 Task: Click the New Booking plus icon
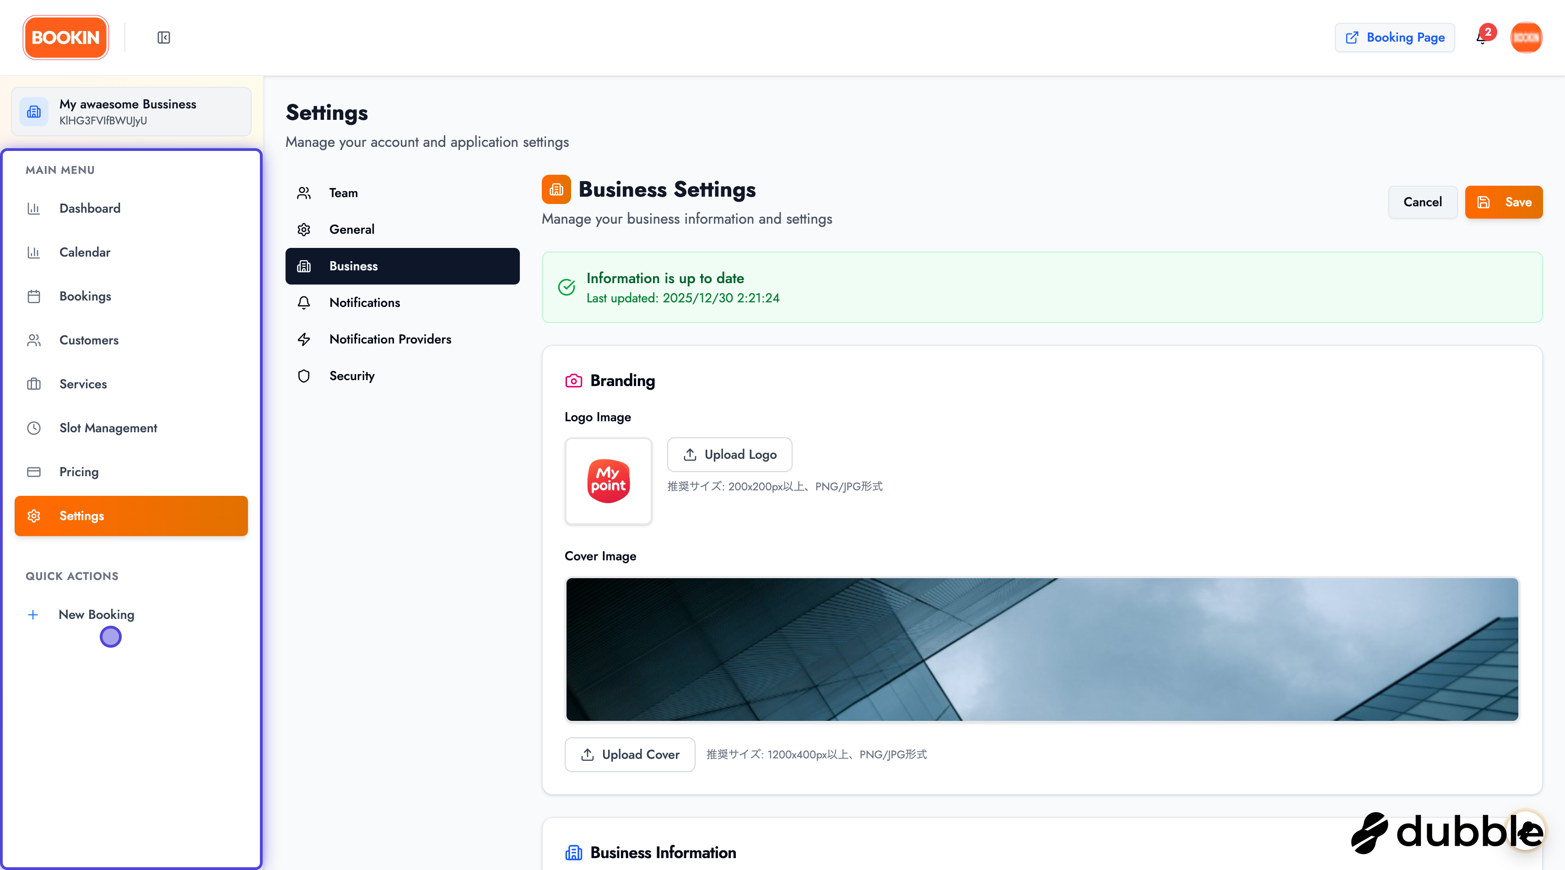pyautogui.click(x=33, y=614)
